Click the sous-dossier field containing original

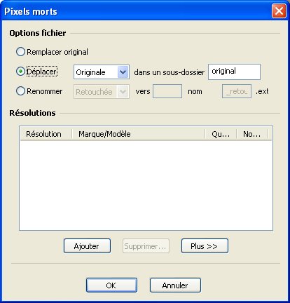234,72
